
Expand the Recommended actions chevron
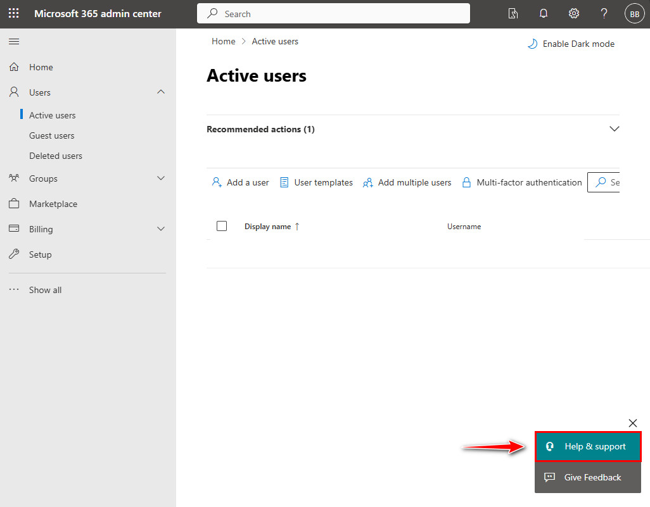point(615,129)
